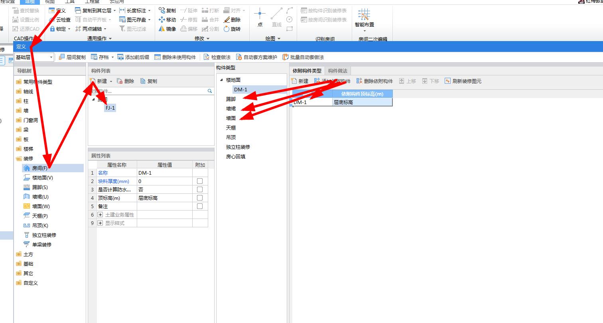Select DM-1 under 楼地面 in 构件类型
The width and height of the screenshot is (603, 323).
point(240,89)
